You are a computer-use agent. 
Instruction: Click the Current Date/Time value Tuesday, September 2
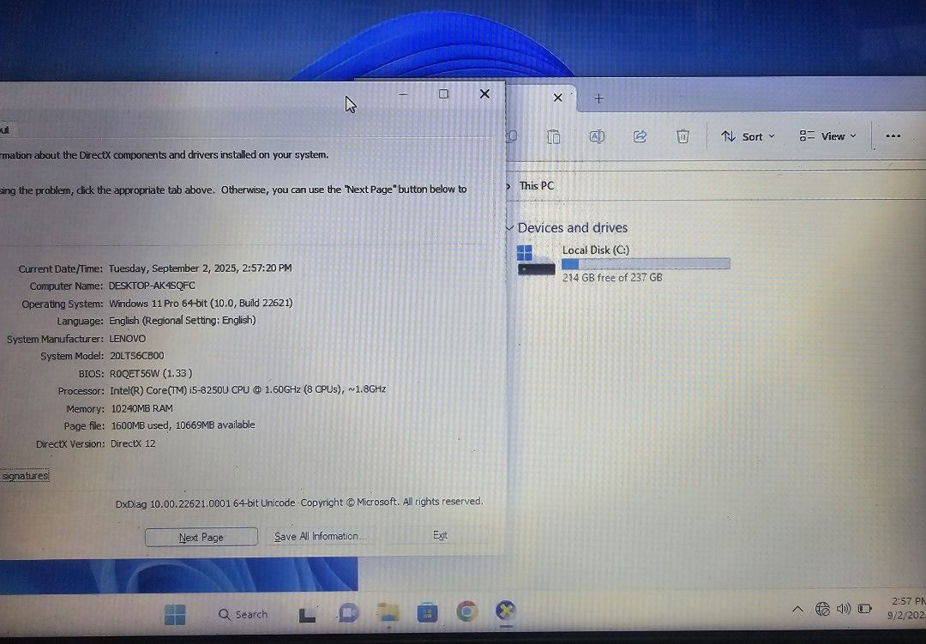(200, 268)
